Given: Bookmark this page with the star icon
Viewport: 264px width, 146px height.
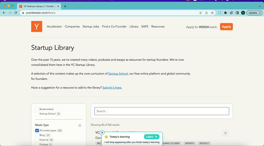Looking at the screenshot, I should tap(212, 13).
